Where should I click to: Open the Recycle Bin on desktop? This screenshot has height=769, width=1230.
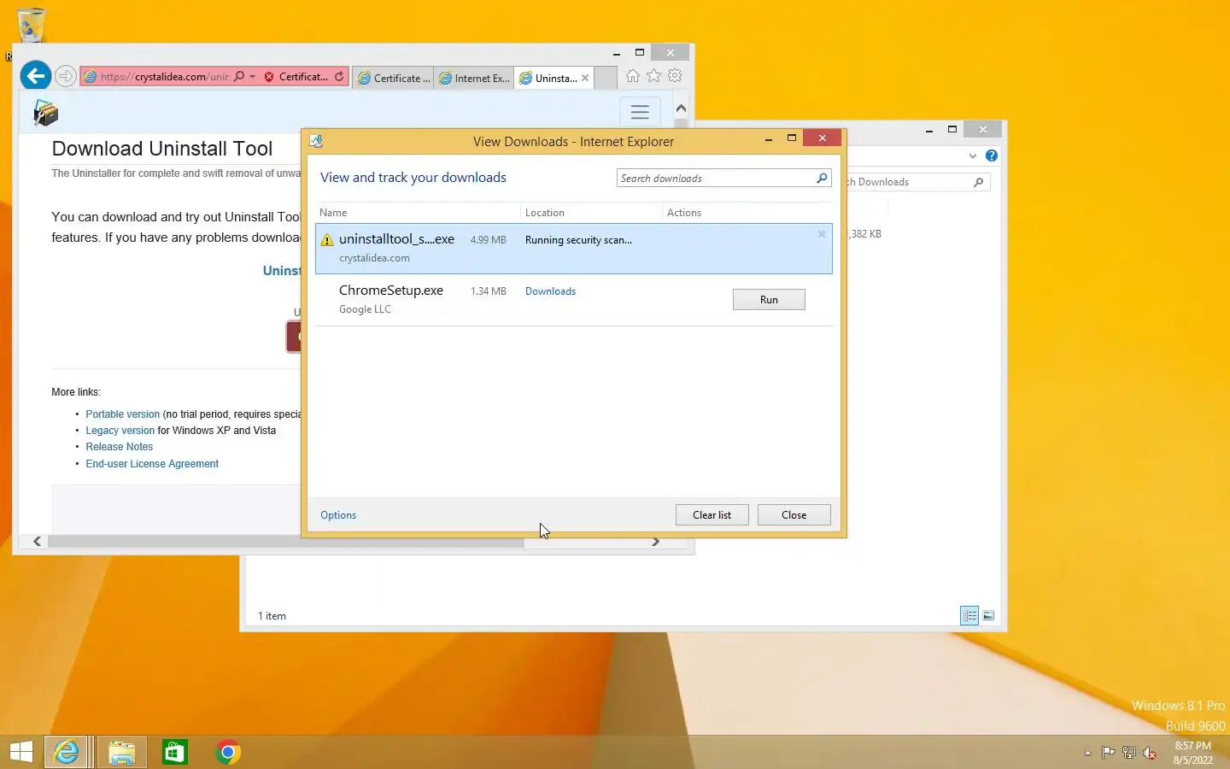(x=31, y=26)
